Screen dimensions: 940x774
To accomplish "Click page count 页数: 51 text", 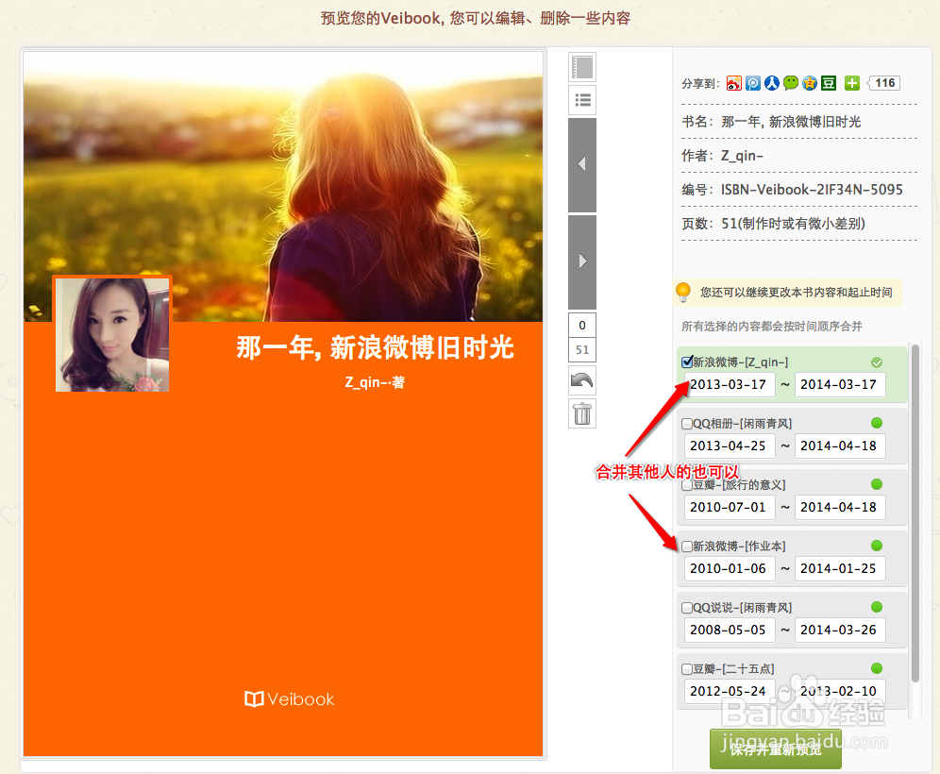I will [x=773, y=225].
